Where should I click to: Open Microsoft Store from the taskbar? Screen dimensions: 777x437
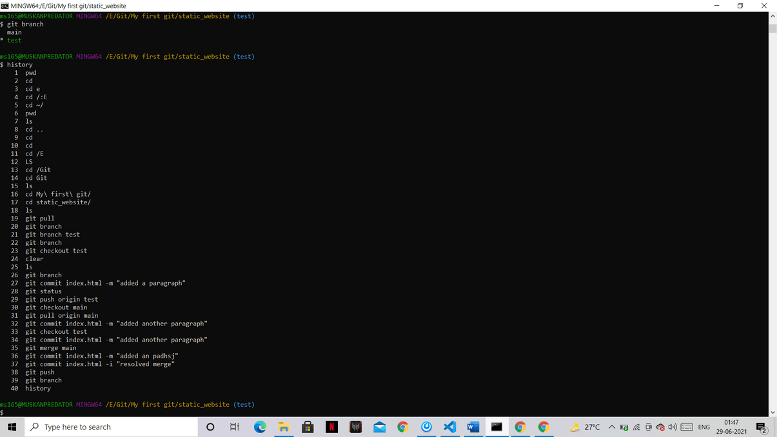308,427
